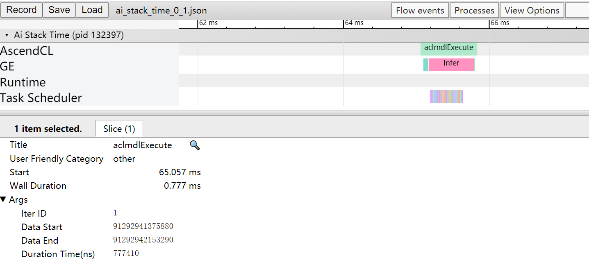This screenshot has width=589, height=267.
Task: Open the Flow events menu
Action: 420,11
